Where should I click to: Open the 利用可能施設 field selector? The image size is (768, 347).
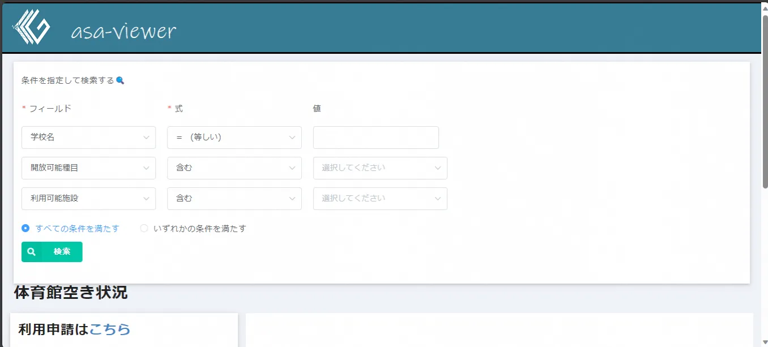(88, 199)
